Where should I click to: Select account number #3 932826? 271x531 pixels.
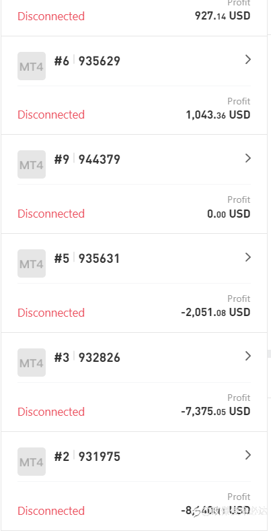pos(87,358)
